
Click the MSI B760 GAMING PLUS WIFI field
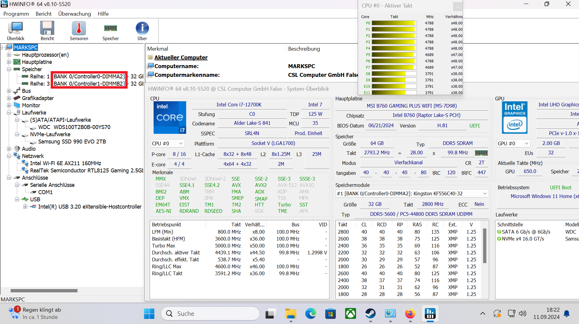tap(412, 106)
